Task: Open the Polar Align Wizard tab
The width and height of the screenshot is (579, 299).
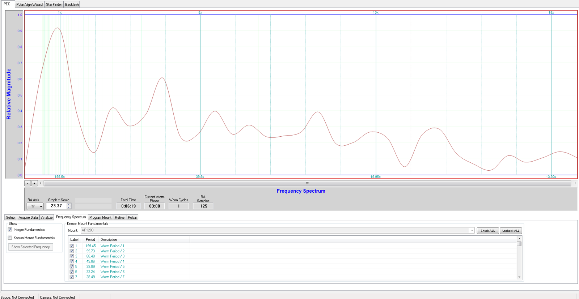Action: pos(30,4)
